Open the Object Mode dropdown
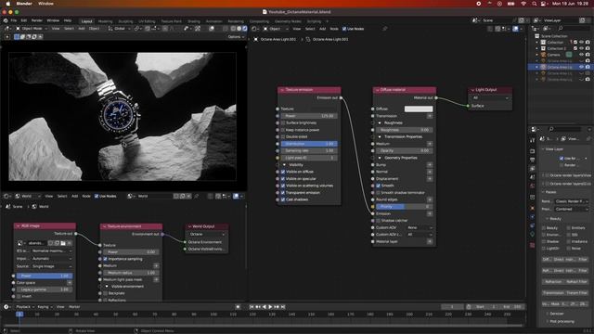 (32, 29)
